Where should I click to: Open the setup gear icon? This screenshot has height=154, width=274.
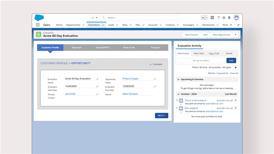tap(224, 17)
